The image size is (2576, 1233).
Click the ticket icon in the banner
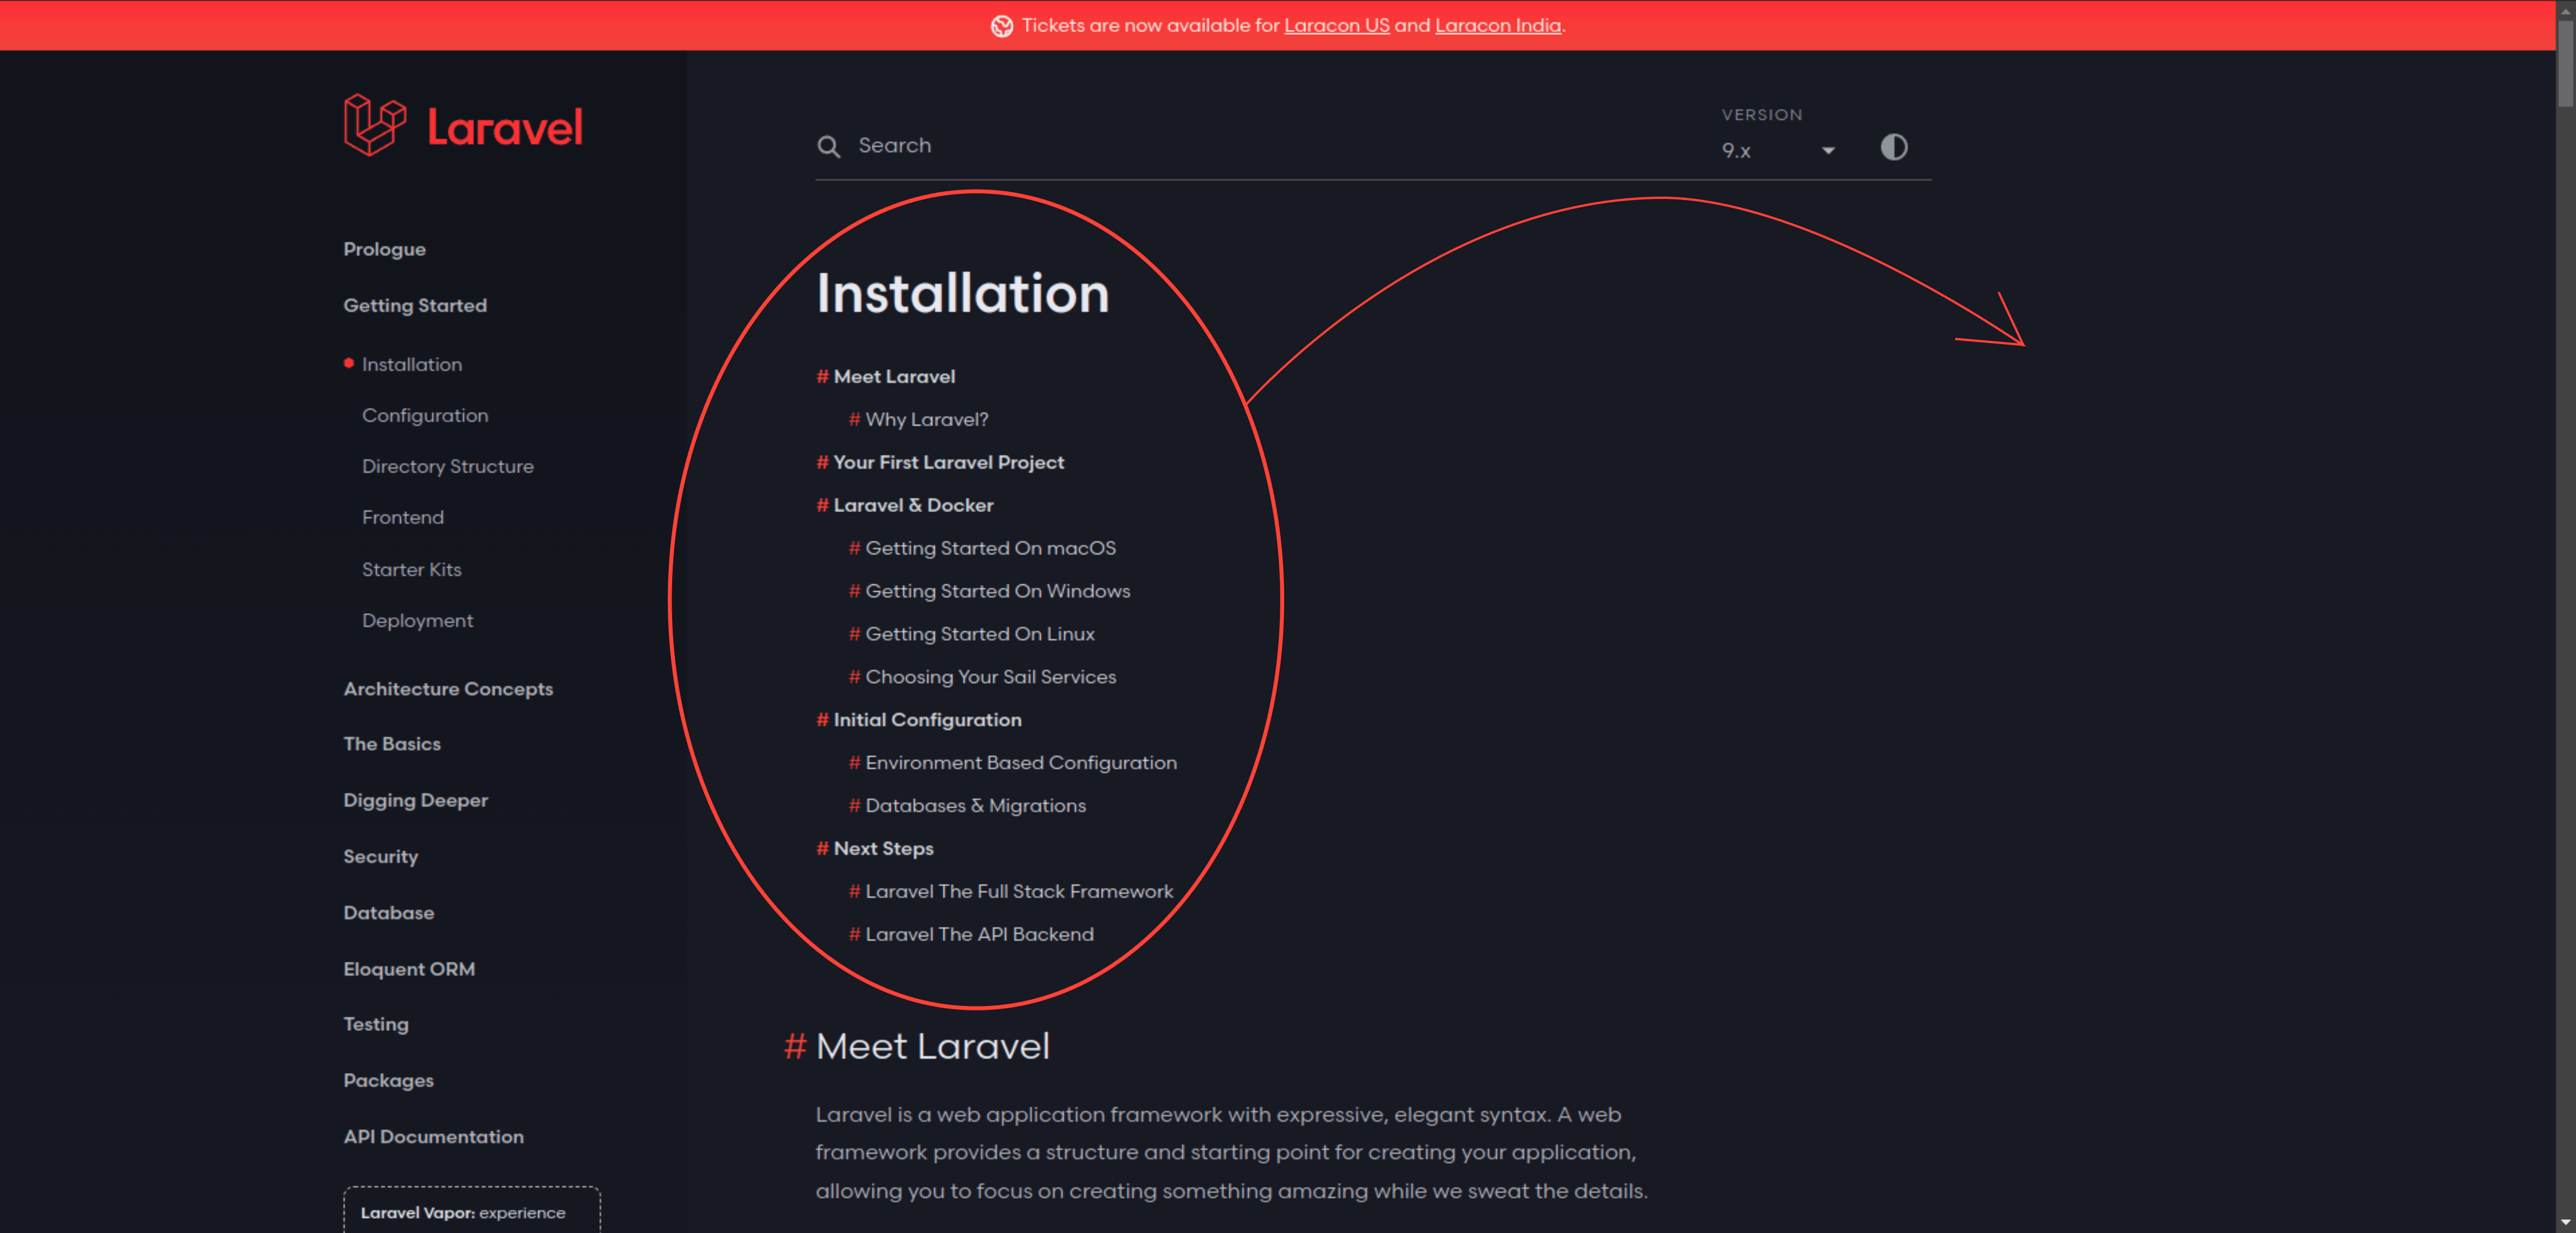coord(1001,25)
